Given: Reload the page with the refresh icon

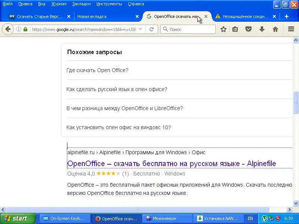Looking at the screenshot, I should click(x=152, y=29).
